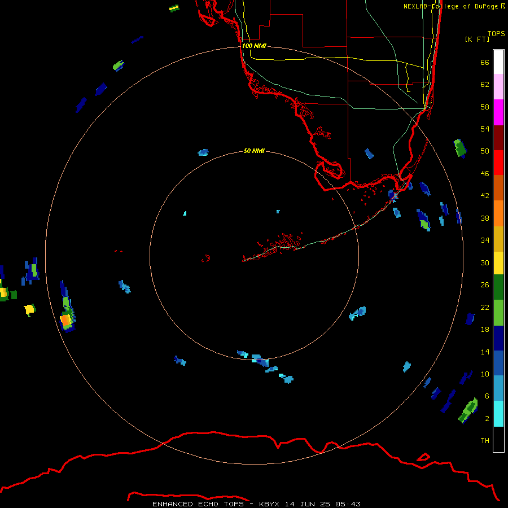Click the '38' legend value
Image resolution: width=508 pixels, height=508 pixels.
click(485, 218)
